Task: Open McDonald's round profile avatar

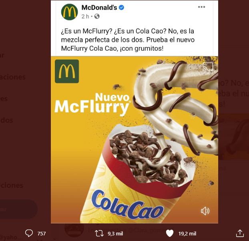Action: (69, 11)
